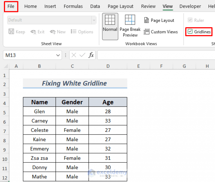The image size is (215, 182).
Task: Click age 32 in Emmery's row
Action: (108, 149)
